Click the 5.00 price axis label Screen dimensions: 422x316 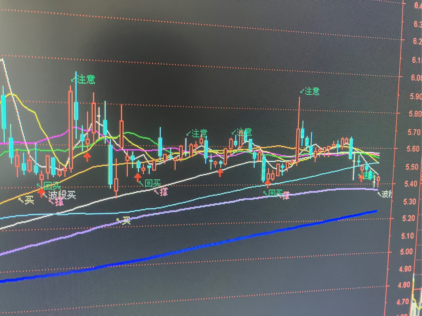[x=406, y=252]
